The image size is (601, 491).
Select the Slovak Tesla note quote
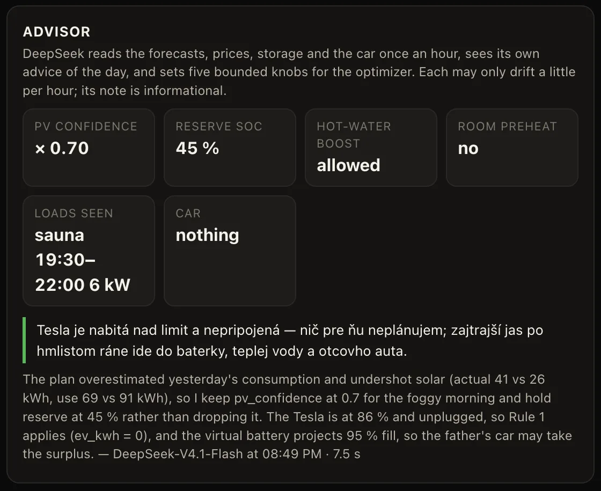(290, 340)
